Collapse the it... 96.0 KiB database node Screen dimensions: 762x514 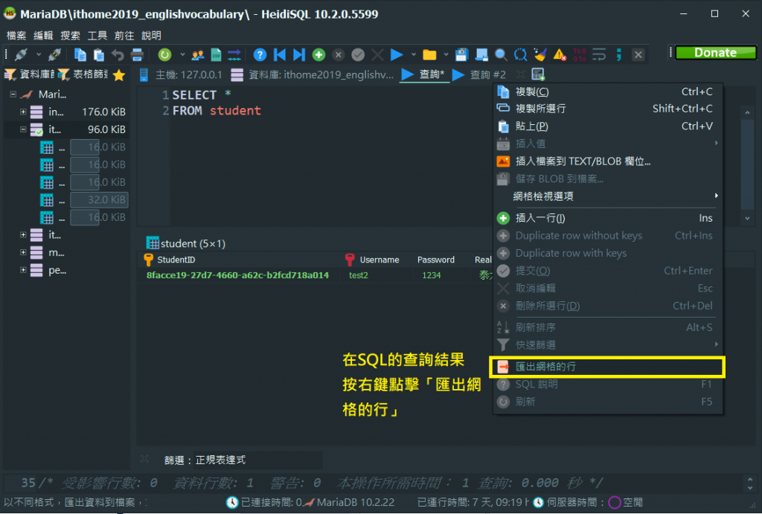tap(23, 129)
